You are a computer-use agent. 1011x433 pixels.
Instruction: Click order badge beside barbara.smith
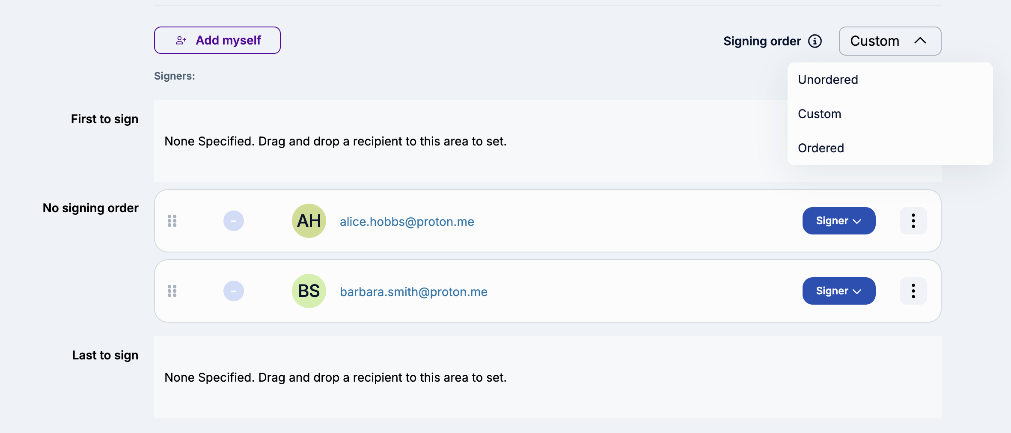(234, 291)
